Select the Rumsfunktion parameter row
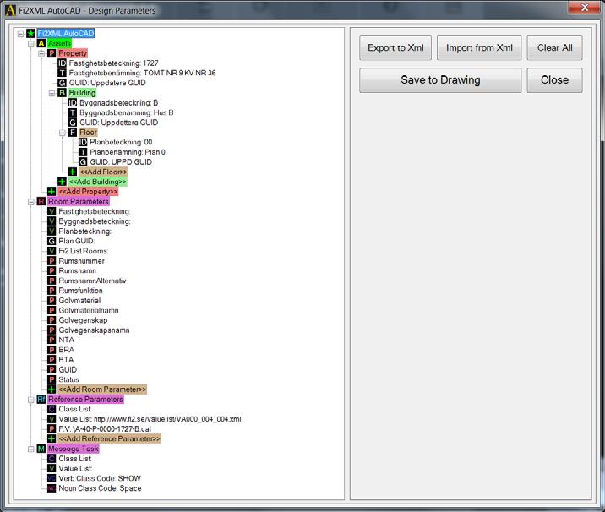605x512 pixels. click(80, 291)
